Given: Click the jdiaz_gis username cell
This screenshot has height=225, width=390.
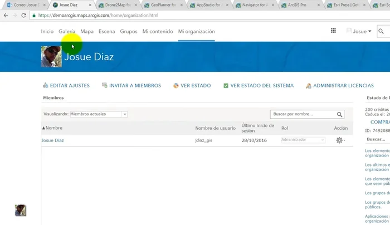Looking at the screenshot, I should 203,140.
